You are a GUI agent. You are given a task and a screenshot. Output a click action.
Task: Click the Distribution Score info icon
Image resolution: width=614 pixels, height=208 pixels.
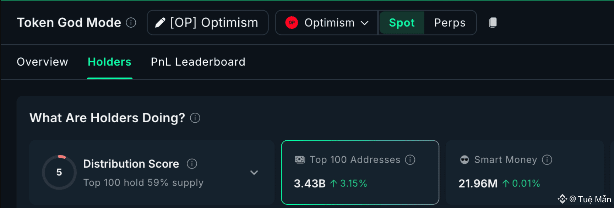point(192,164)
